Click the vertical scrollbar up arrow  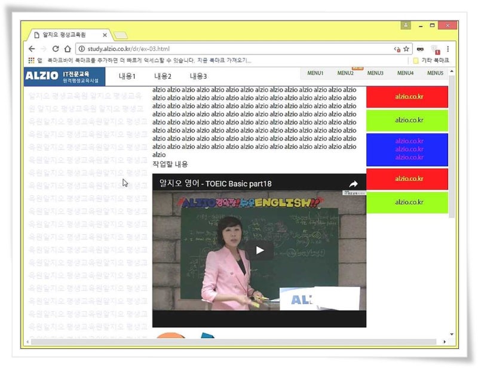pos(452,71)
